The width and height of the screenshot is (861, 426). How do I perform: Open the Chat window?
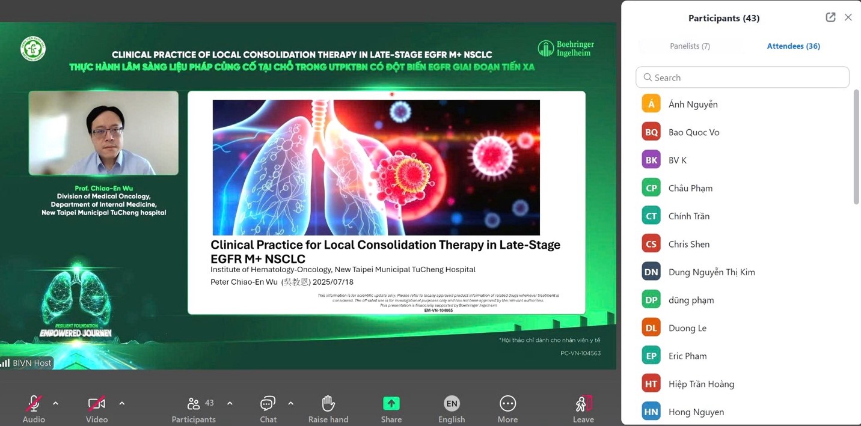coord(268,404)
